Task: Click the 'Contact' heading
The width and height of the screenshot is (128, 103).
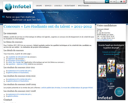Action: [8, 100]
